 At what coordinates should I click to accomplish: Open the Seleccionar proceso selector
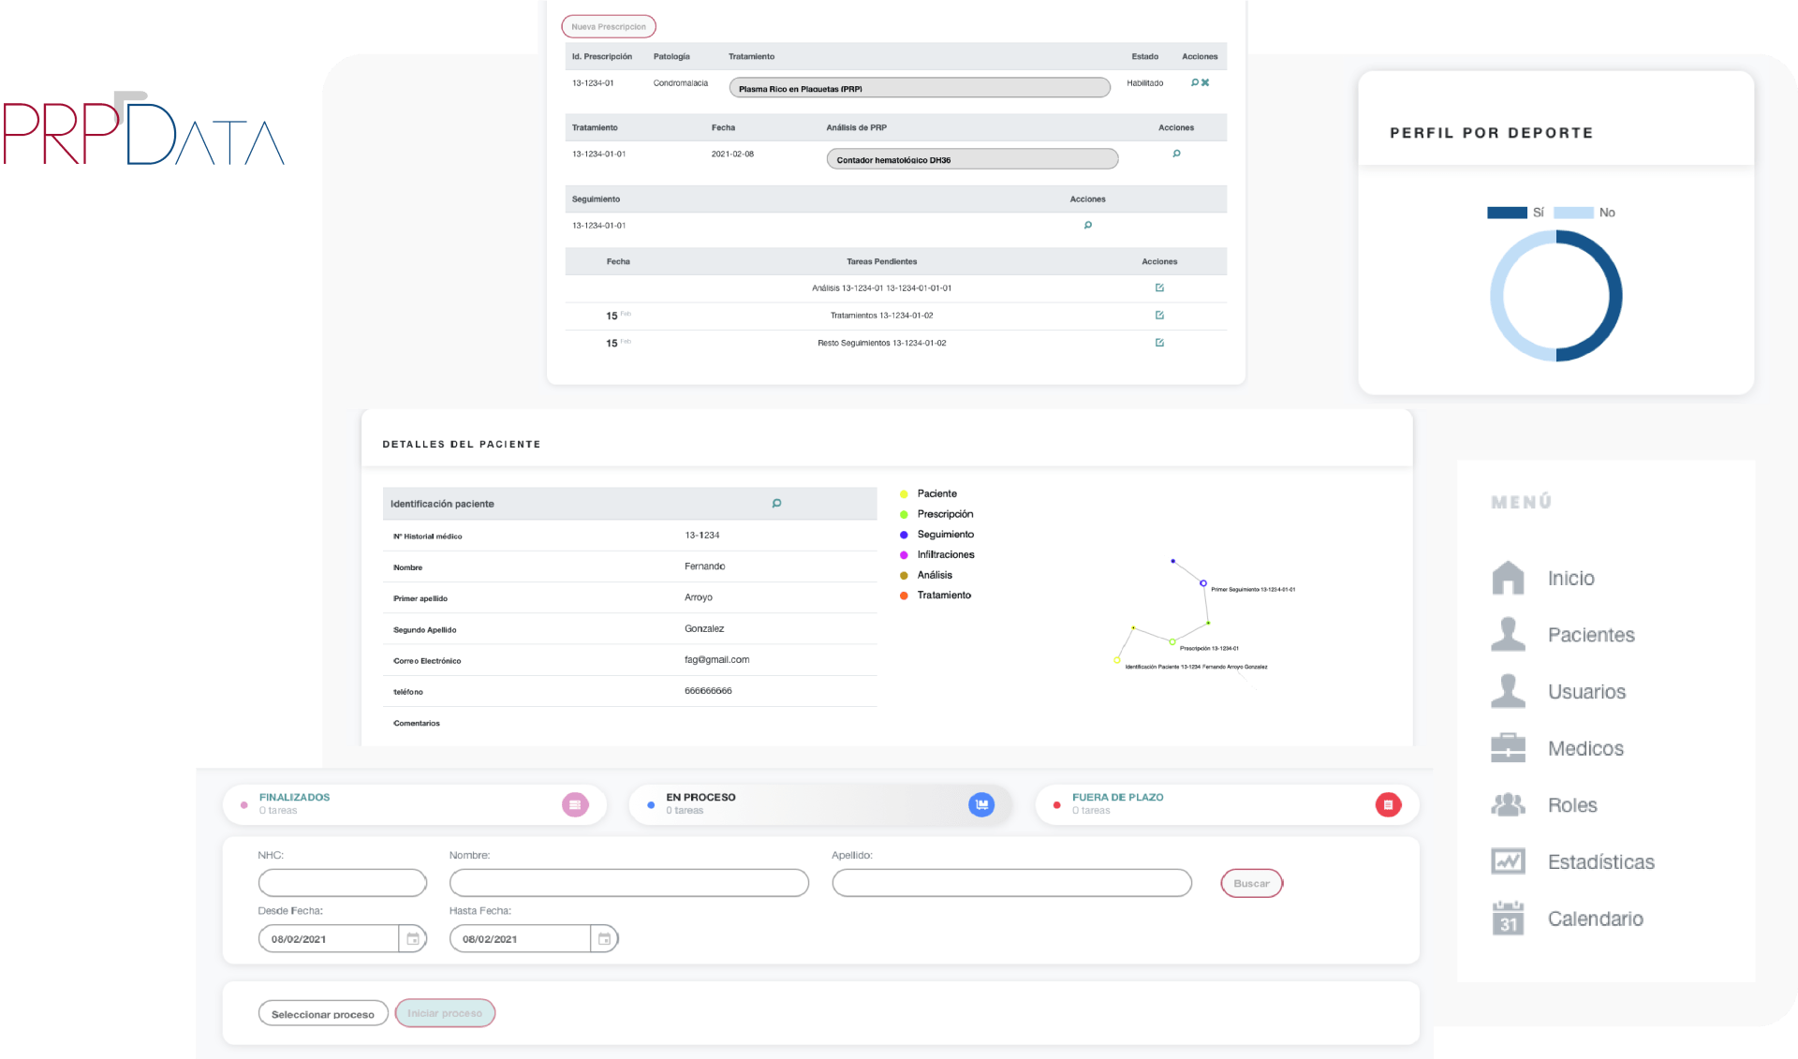coord(322,1014)
